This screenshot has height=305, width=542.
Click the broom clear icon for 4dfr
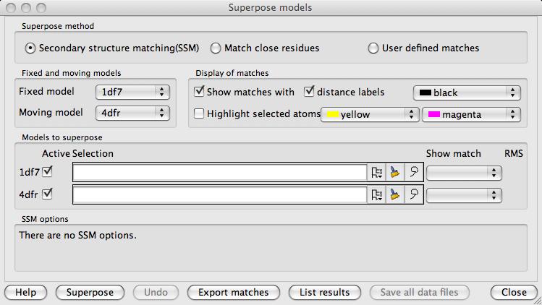[x=395, y=195]
